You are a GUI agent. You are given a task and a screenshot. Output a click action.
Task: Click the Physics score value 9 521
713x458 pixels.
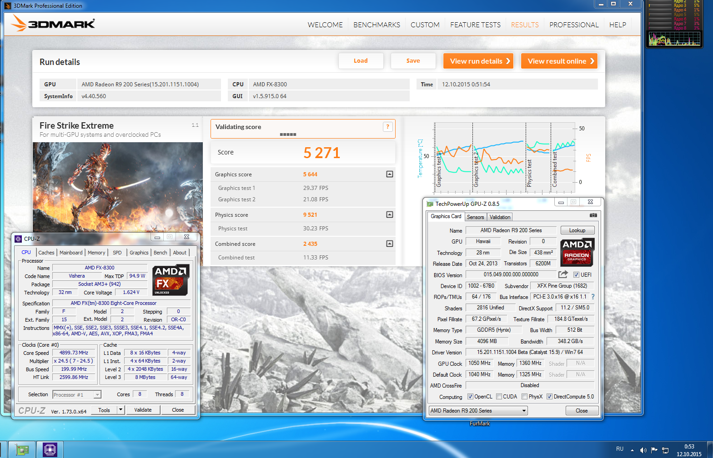pyautogui.click(x=311, y=215)
